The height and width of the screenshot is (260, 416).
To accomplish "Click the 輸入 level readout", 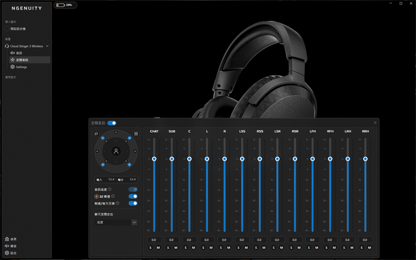I will [105, 179].
